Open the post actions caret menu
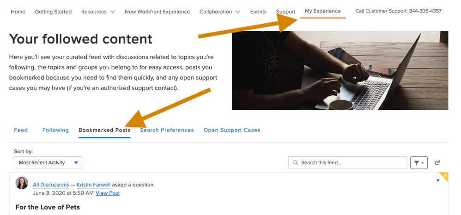Image resolution: width=461 pixels, height=215 pixels. click(x=438, y=180)
